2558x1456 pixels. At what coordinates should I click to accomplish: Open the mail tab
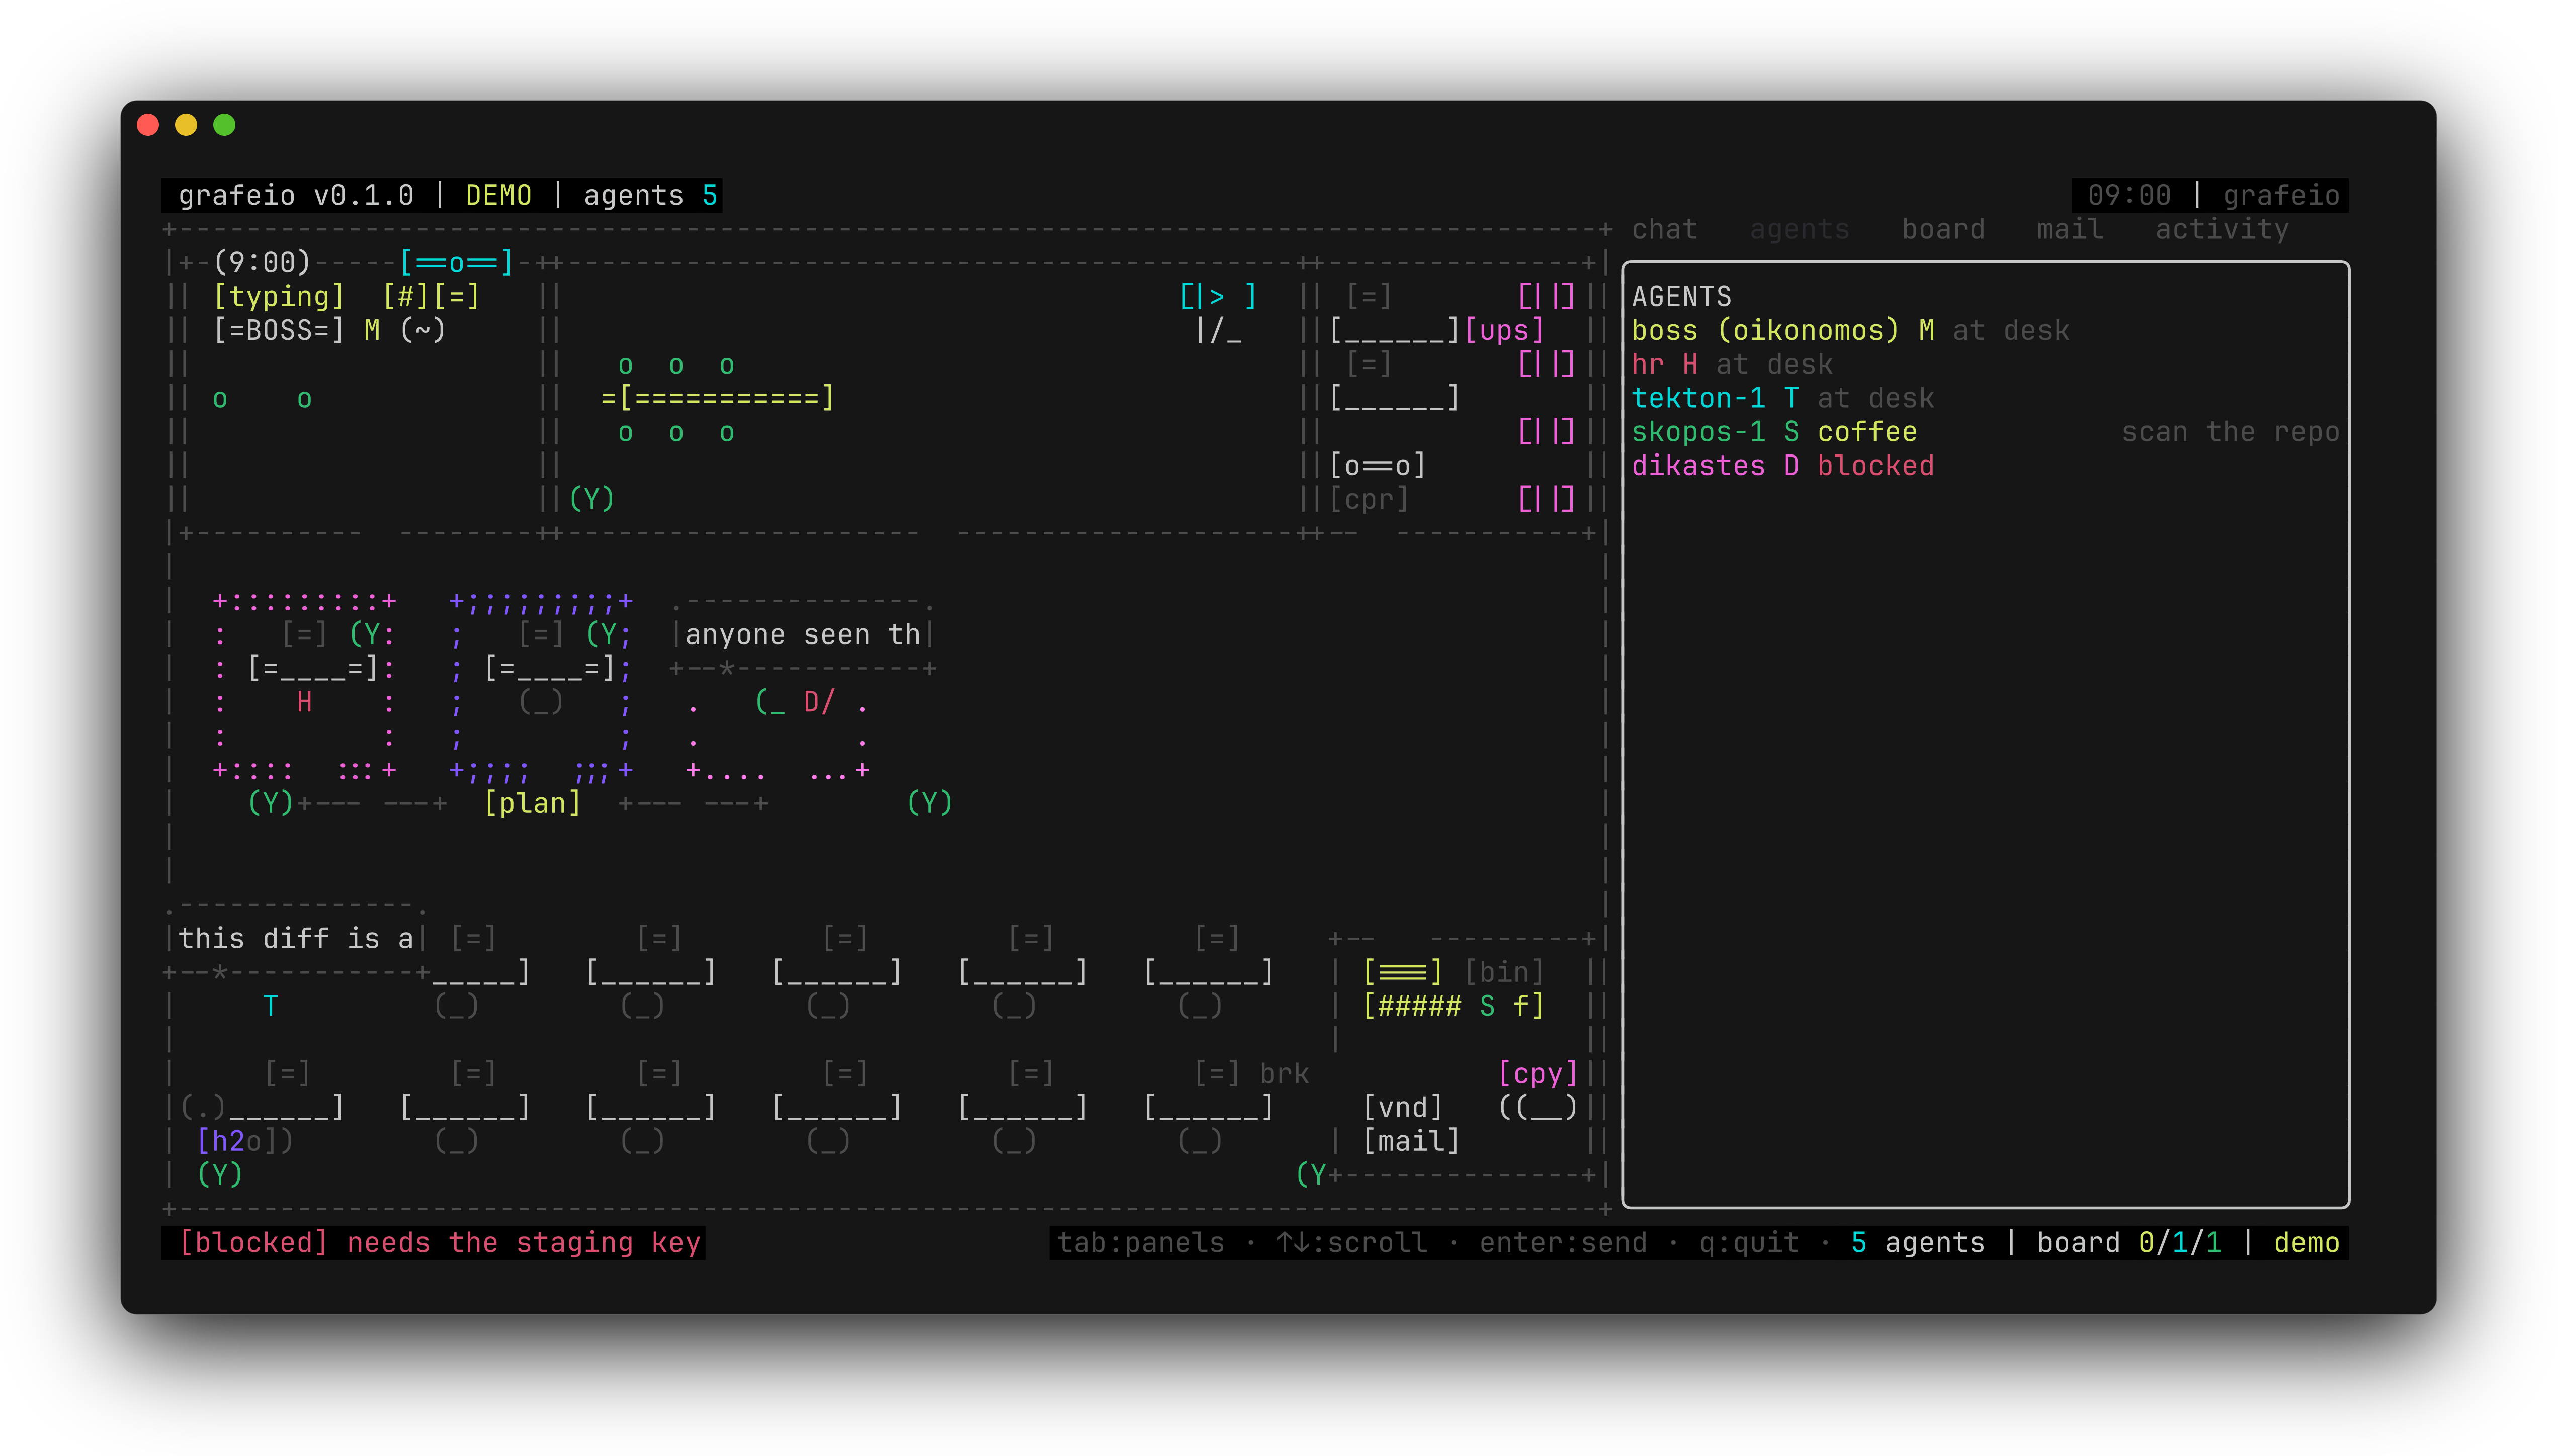click(2070, 229)
